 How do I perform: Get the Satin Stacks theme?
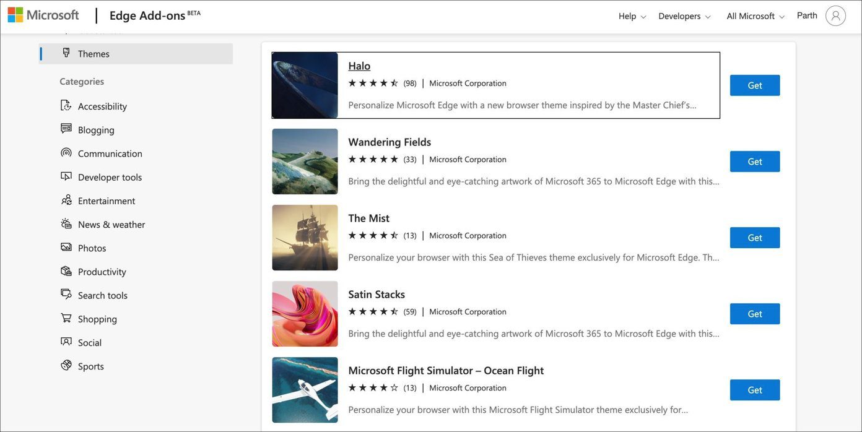(x=755, y=314)
